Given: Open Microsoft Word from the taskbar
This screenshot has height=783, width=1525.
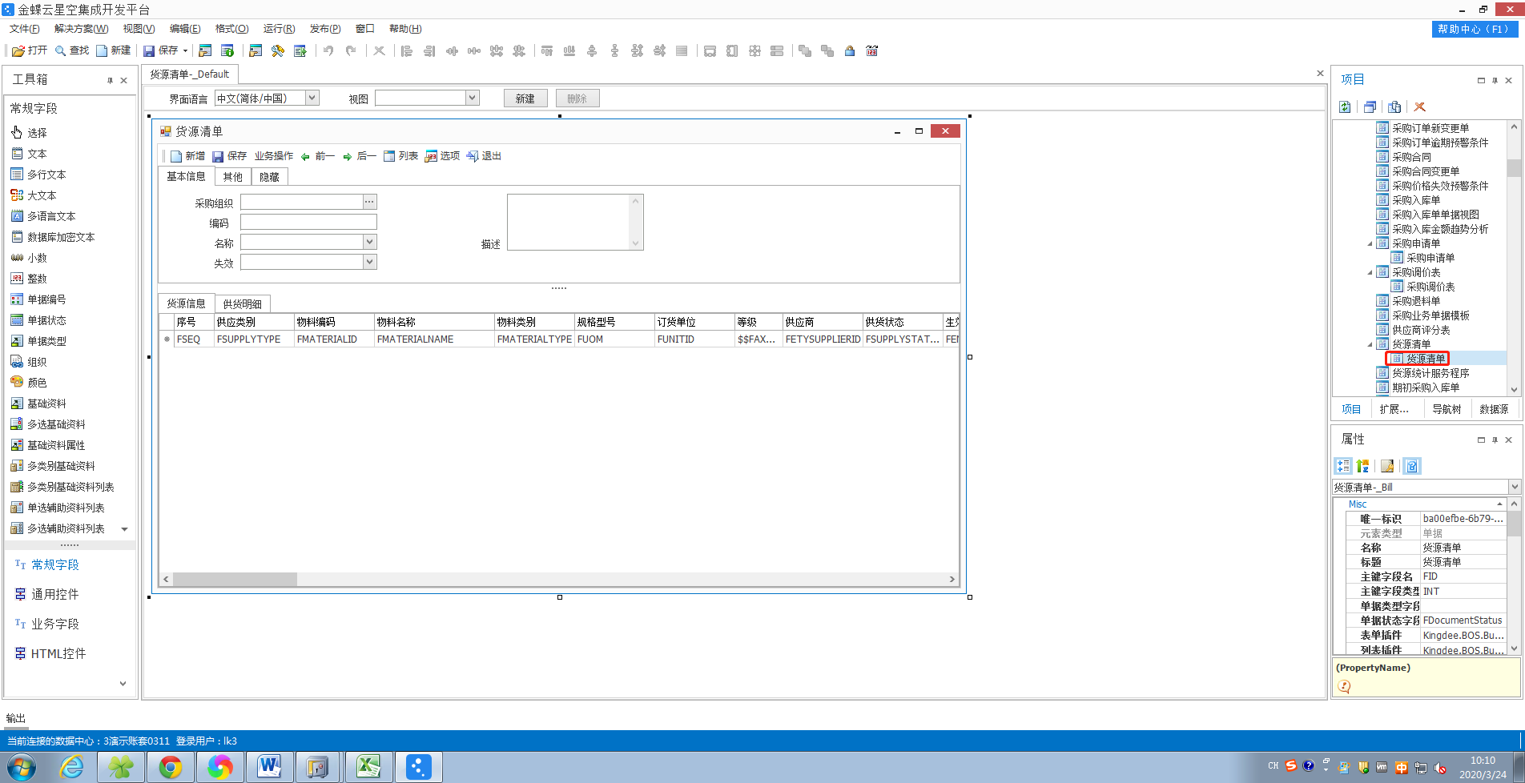Looking at the screenshot, I should [269, 766].
